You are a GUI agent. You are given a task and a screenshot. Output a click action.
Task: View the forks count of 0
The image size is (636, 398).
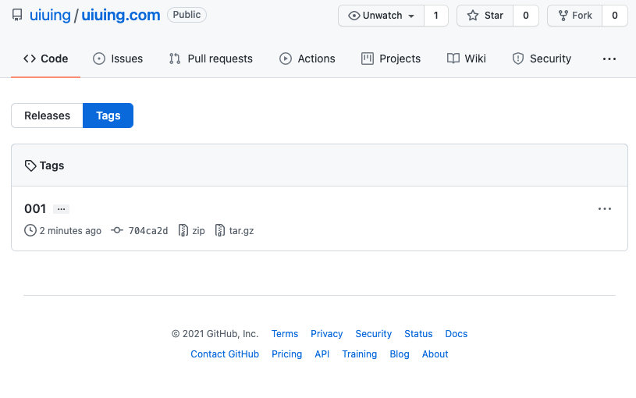pyautogui.click(x=615, y=16)
